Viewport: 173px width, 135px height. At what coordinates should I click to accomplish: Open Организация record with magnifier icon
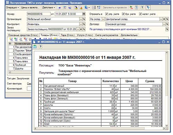click(84, 19)
